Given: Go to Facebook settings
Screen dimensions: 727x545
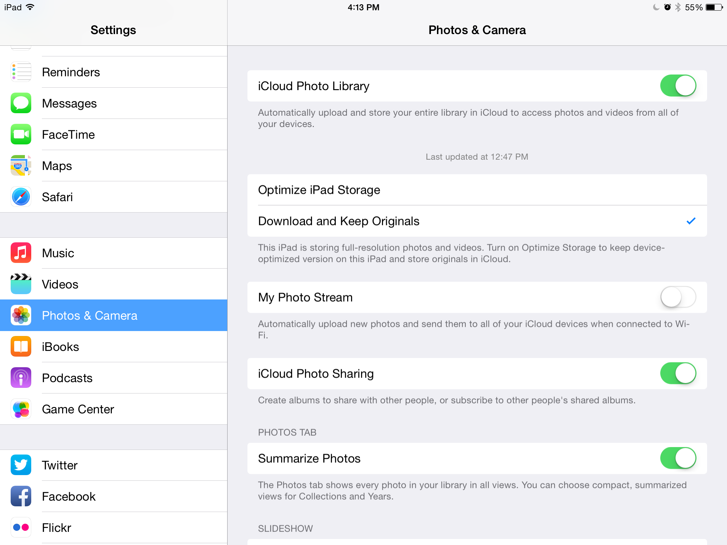Looking at the screenshot, I should coord(114,496).
